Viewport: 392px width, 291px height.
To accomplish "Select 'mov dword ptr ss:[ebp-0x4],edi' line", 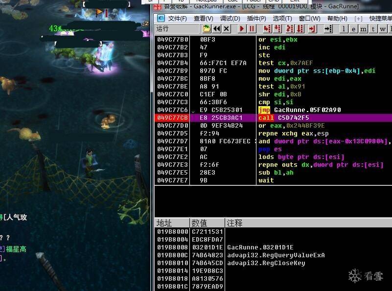I will pos(317,71).
